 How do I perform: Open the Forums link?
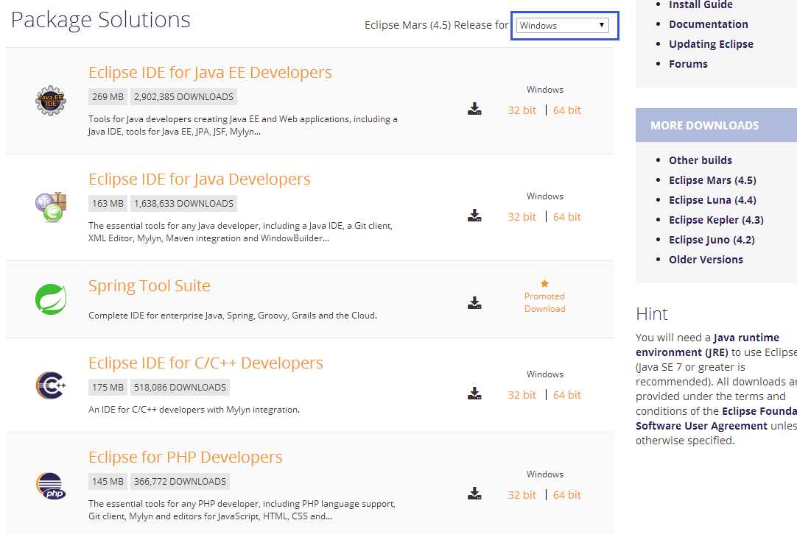tap(688, 64)
